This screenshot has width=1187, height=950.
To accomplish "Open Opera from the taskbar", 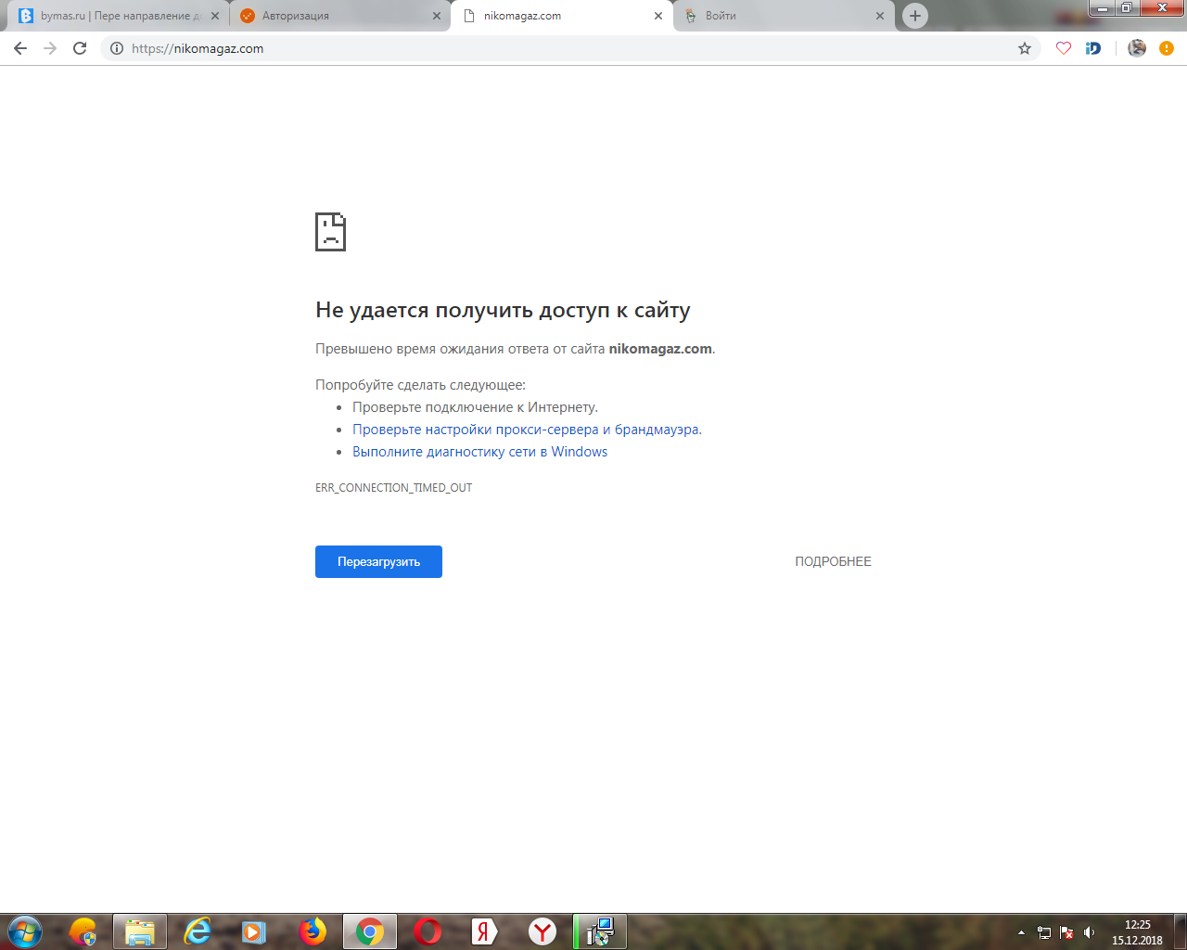I will (x=428, y=931).
